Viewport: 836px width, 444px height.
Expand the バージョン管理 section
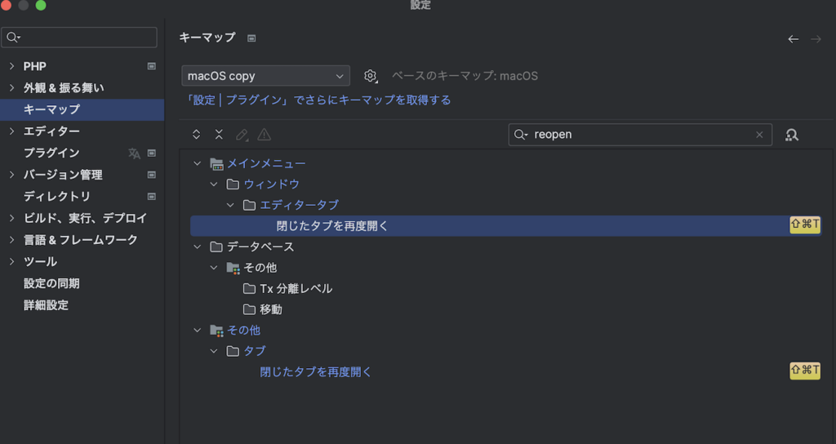pyautogui.click(x=11, y=175)
